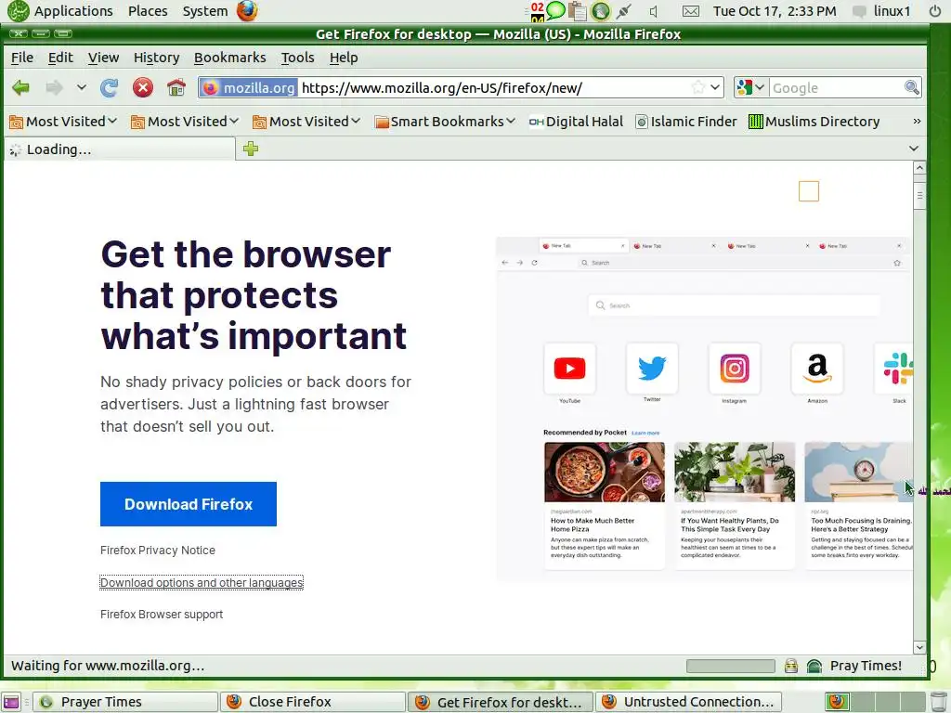Click the YouTube tile in the page preview
The width and height of the screenshot is (951, 713).
pos(569,369)
